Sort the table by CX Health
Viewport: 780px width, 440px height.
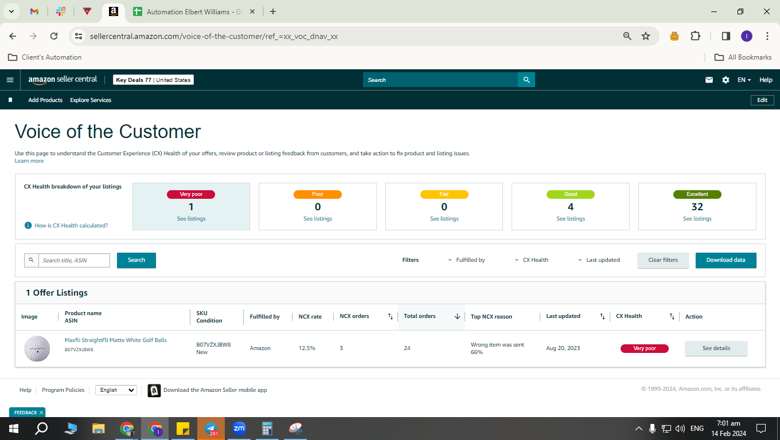(x=672, y=316)
